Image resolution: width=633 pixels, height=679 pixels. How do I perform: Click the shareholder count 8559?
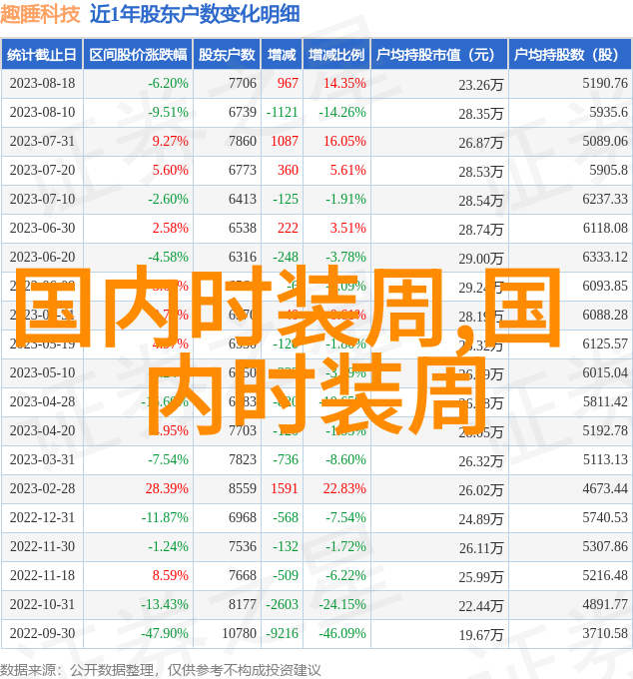click(243, 489)
